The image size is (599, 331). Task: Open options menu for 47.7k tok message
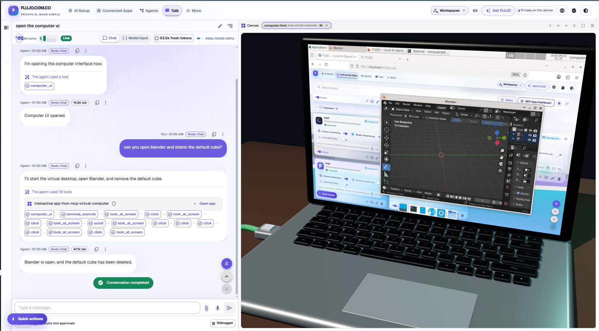(105, 249)
